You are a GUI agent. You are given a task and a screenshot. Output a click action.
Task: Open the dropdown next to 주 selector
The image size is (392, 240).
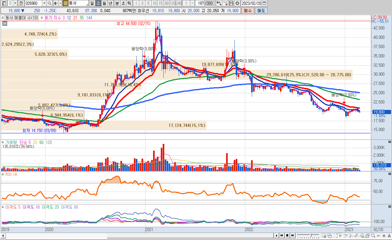15,3
